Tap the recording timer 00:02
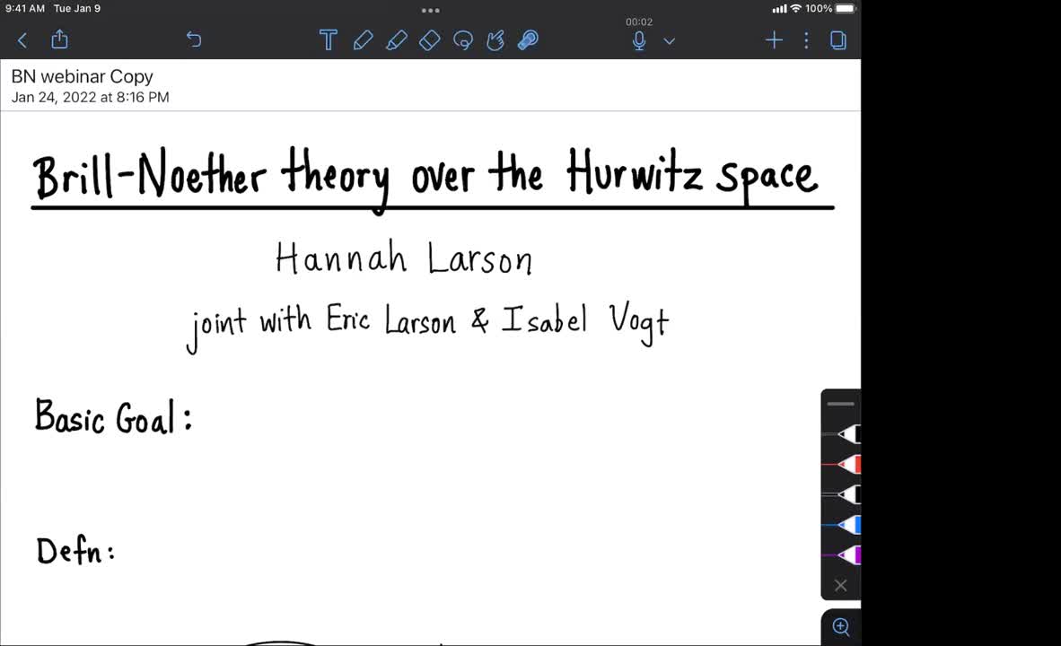Viewport: 1061px width, 646px height. [x=639, y=22]
